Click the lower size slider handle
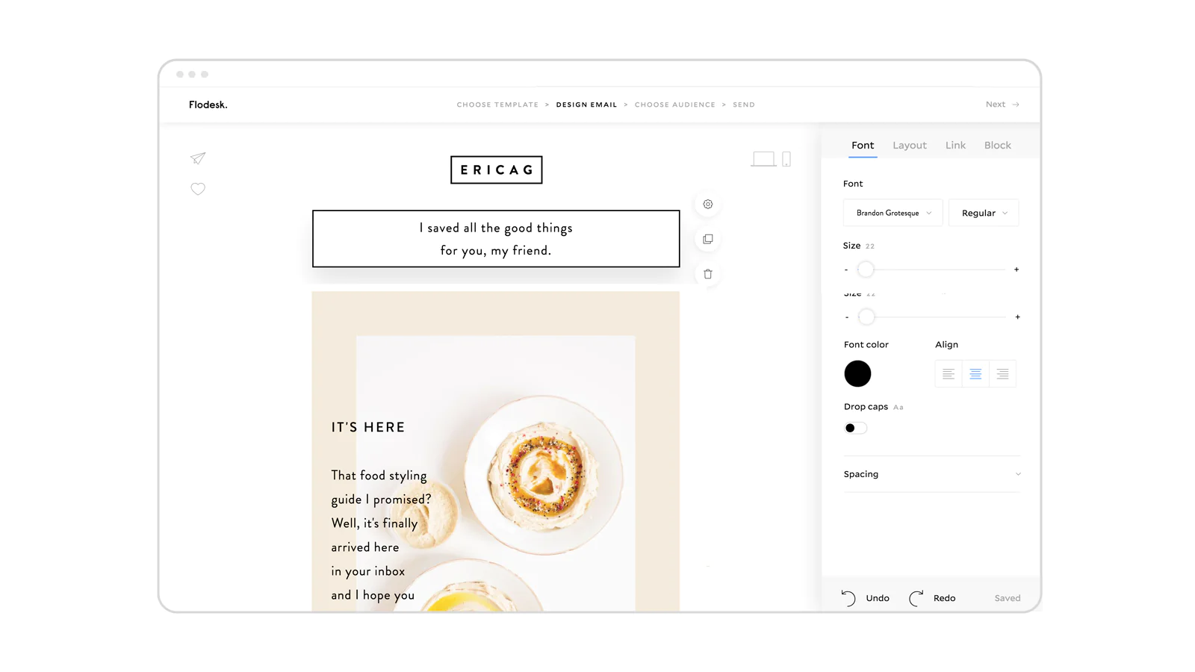1195x672 pixels. 866,317
